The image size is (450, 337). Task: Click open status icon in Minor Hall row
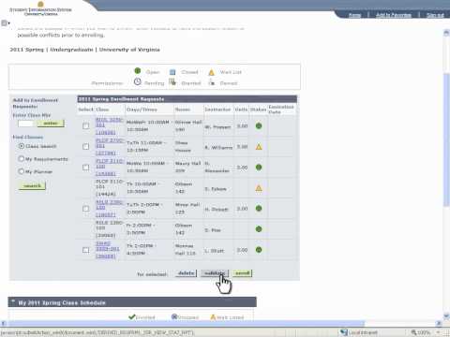click(259, 208)
